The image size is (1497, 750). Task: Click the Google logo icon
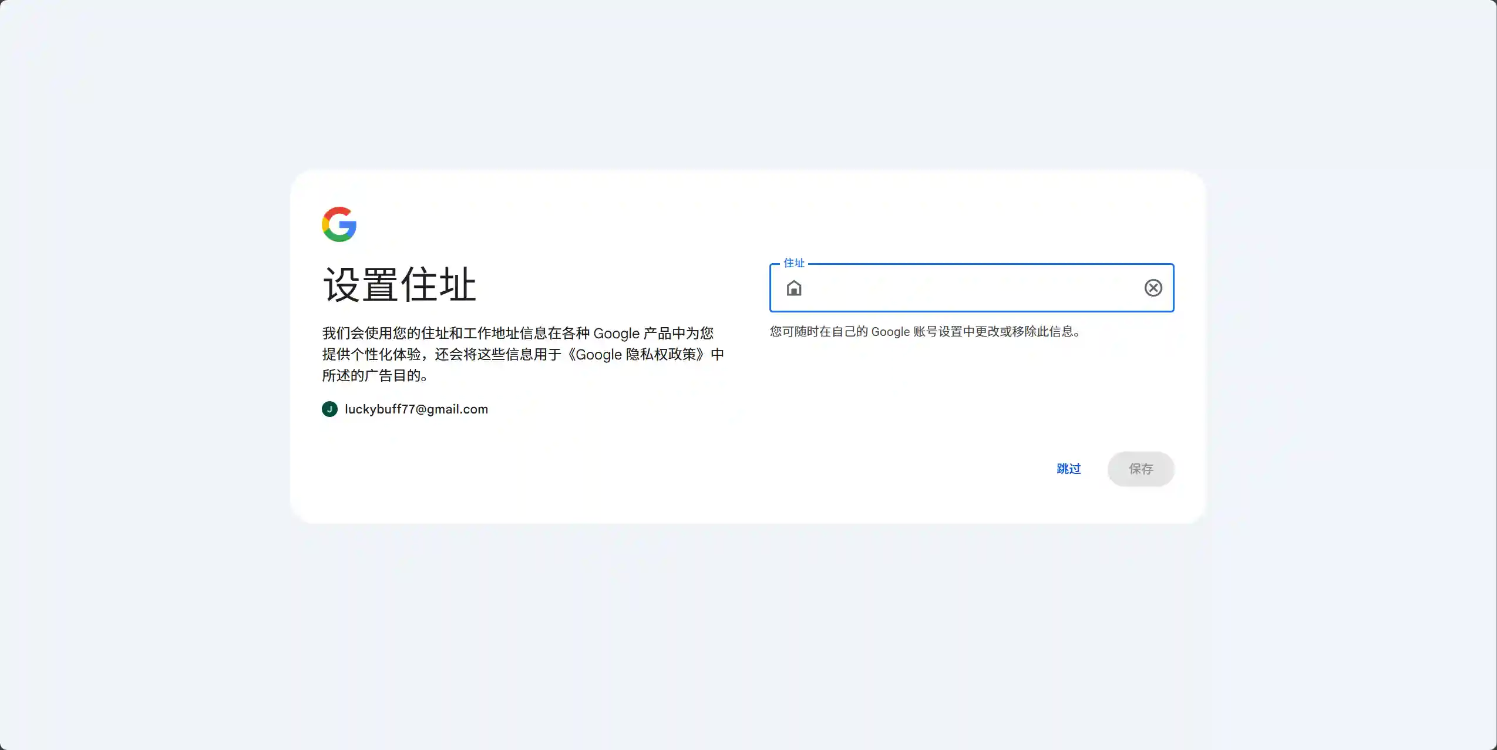click(x=339, y=224)
